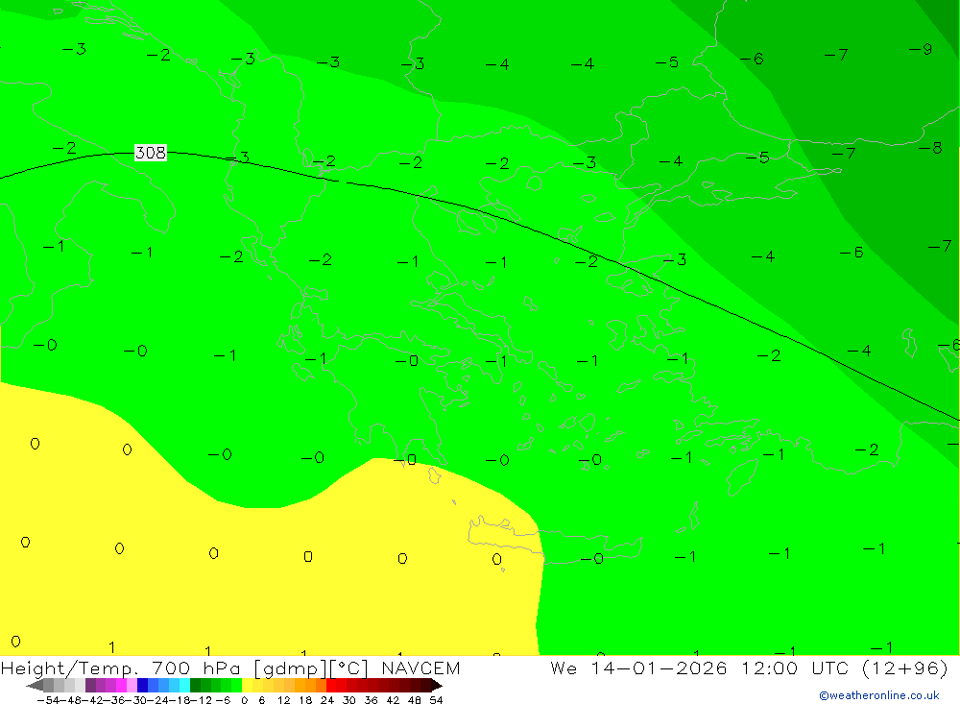Click the 12:00 UTC time label

pyautogui.click(x=797, y=668)
